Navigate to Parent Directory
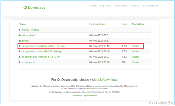Image resolution: width=175 pixels, height=106 pixels. [30, 30]
